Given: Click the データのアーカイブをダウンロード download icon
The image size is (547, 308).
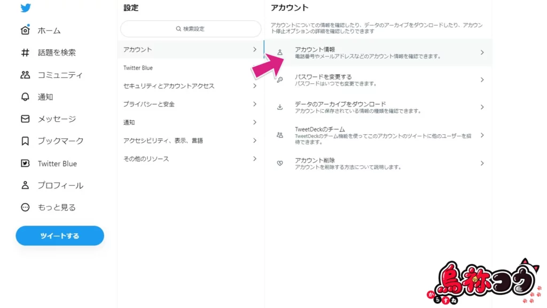Looking at the screenshot, I should tap(280, 107).
